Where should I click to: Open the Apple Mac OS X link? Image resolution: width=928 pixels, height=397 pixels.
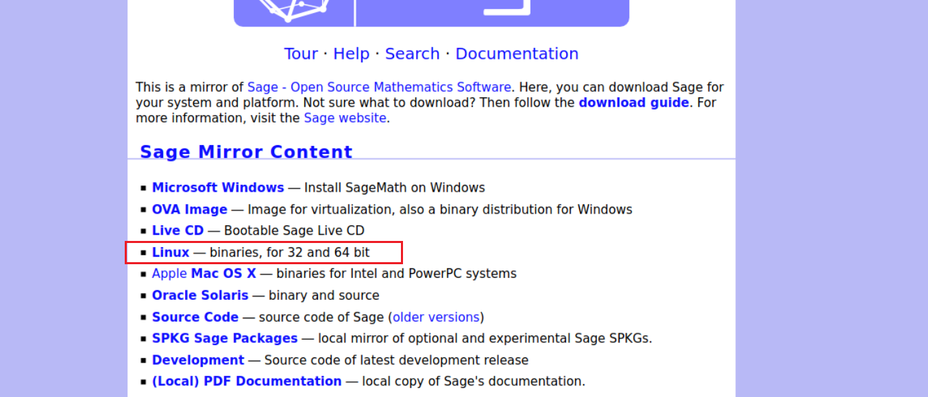(204, 274)
